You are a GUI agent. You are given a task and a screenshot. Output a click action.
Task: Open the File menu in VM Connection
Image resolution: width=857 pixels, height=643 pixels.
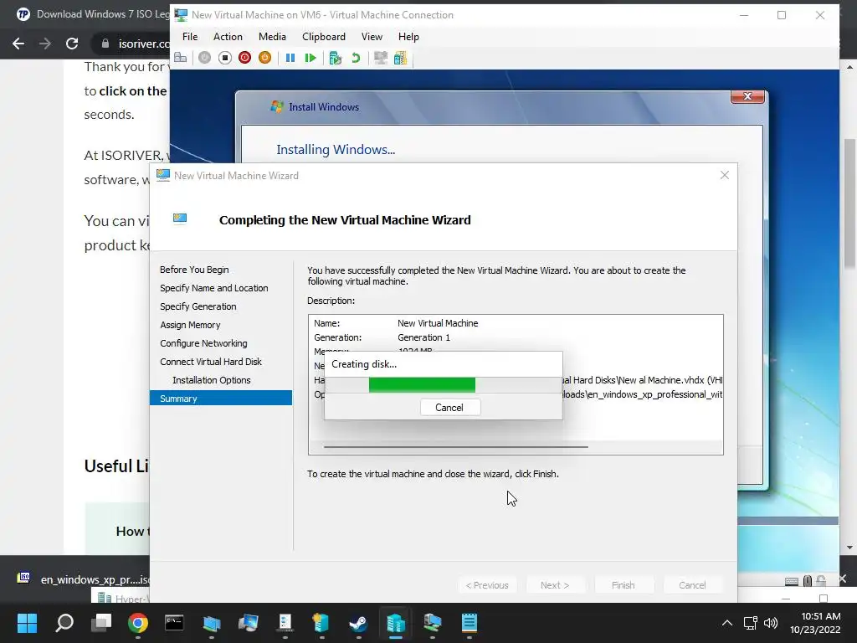[190, 37]
